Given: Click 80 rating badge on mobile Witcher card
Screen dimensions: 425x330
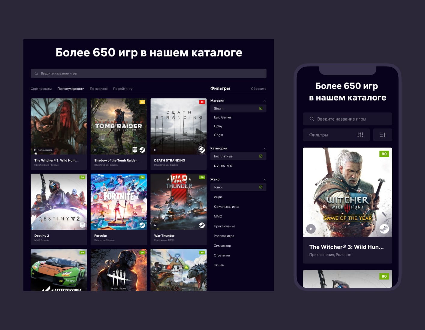Looking at the screenshot, I should [x=384, y=154].
